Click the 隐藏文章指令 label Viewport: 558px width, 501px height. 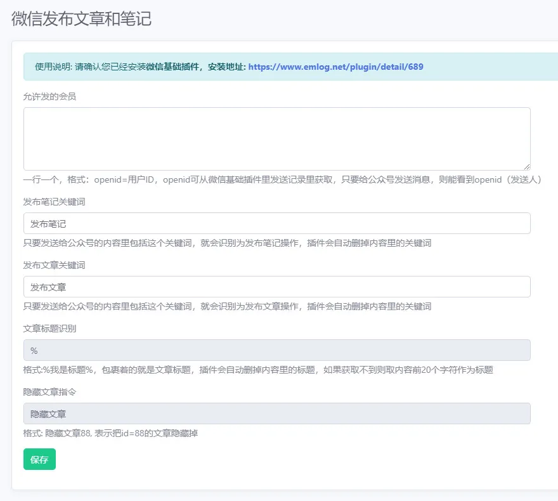click(x=49, y=392)
